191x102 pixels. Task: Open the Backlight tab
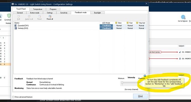pyautogui.click(x=97, y=13)
